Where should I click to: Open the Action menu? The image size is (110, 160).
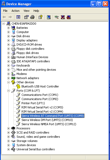[x=15, y=11]
